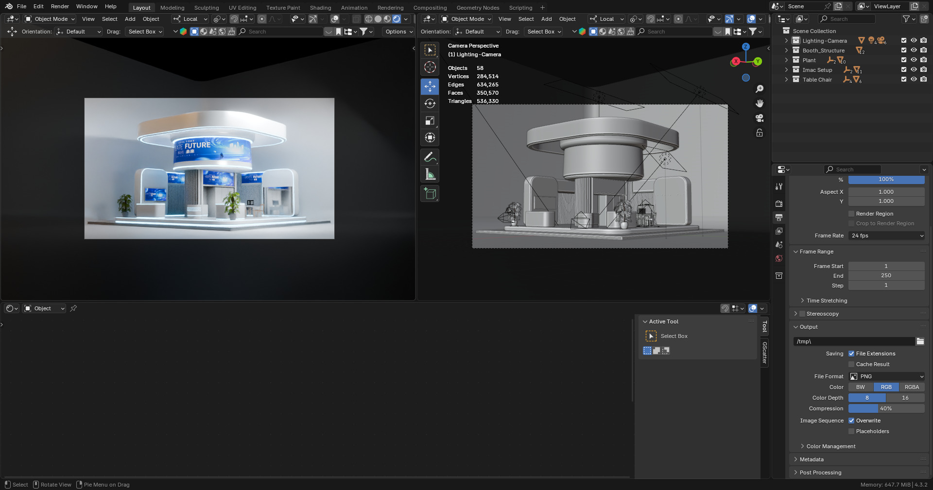Open the Render menu

pos(60,6)
